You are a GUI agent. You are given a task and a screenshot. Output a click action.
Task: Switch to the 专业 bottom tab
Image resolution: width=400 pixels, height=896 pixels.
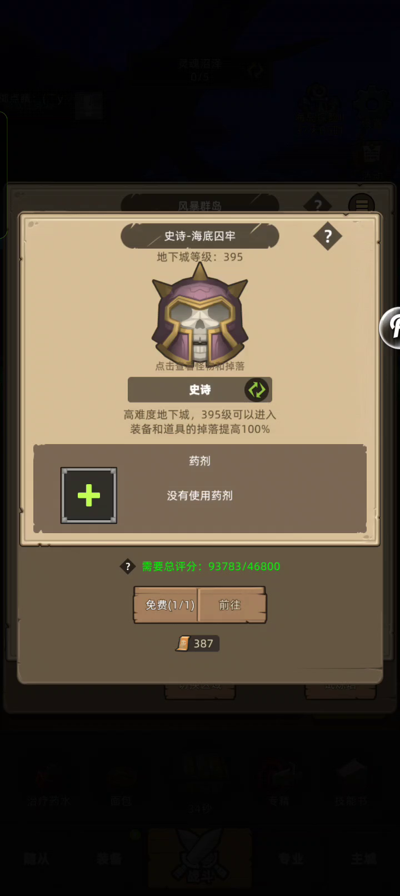coord(291,859)
